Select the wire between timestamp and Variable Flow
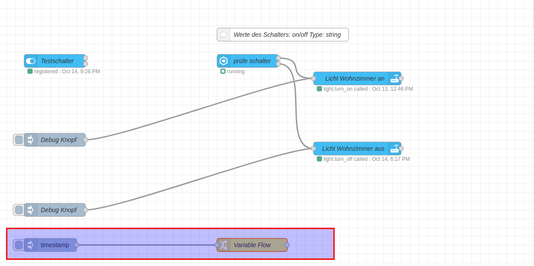Viewport: 534px width, 266px height. click(x=147, y=245)
